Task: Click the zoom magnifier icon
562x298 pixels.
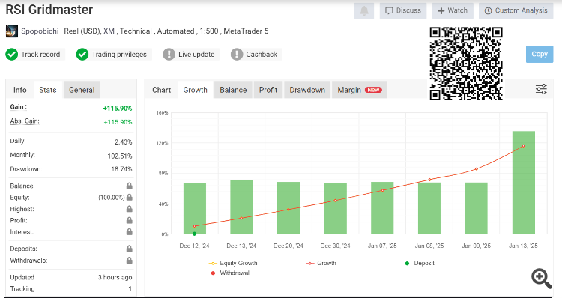Action: tap(541, 279)
